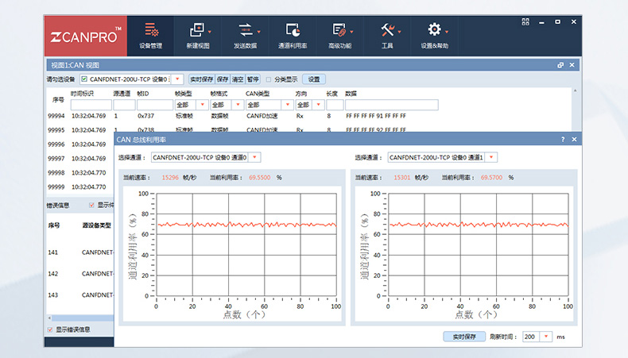Click 实时保存 button in utilization dialog

tap(463, 337)
